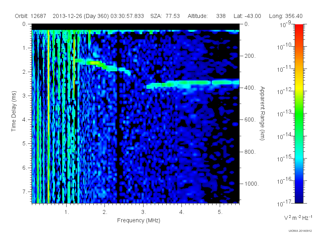Click the '600.' apparent range tick label

[250, 120]
